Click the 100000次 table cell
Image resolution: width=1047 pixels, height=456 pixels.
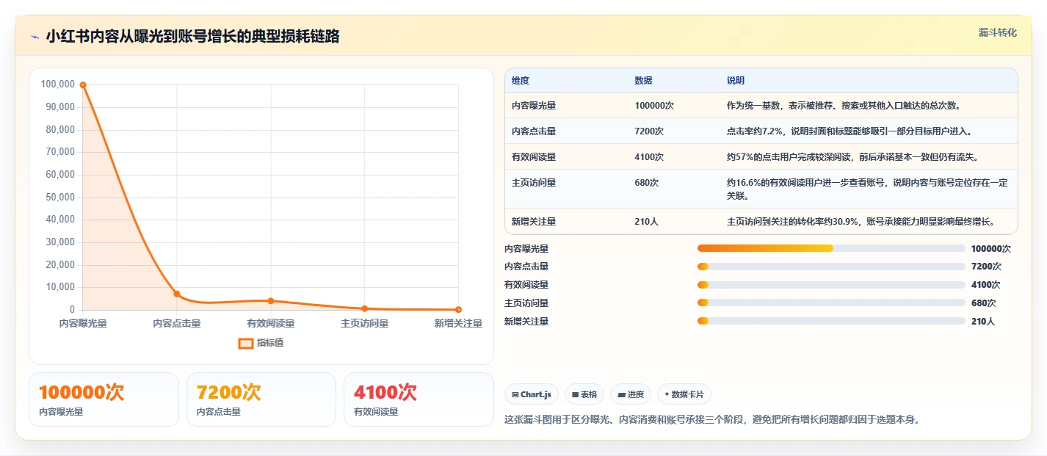click(x=654, y=106)
